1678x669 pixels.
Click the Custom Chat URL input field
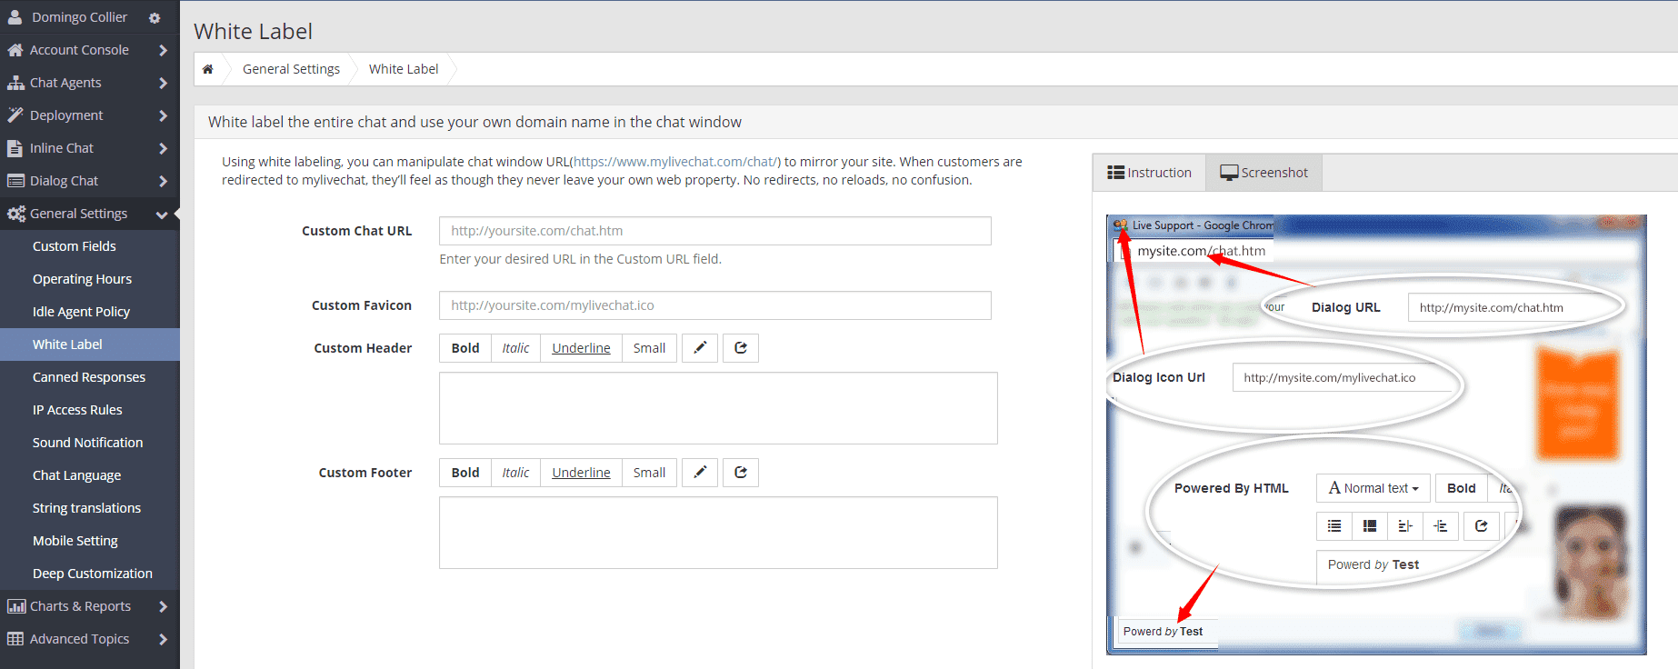coord(714,231)
